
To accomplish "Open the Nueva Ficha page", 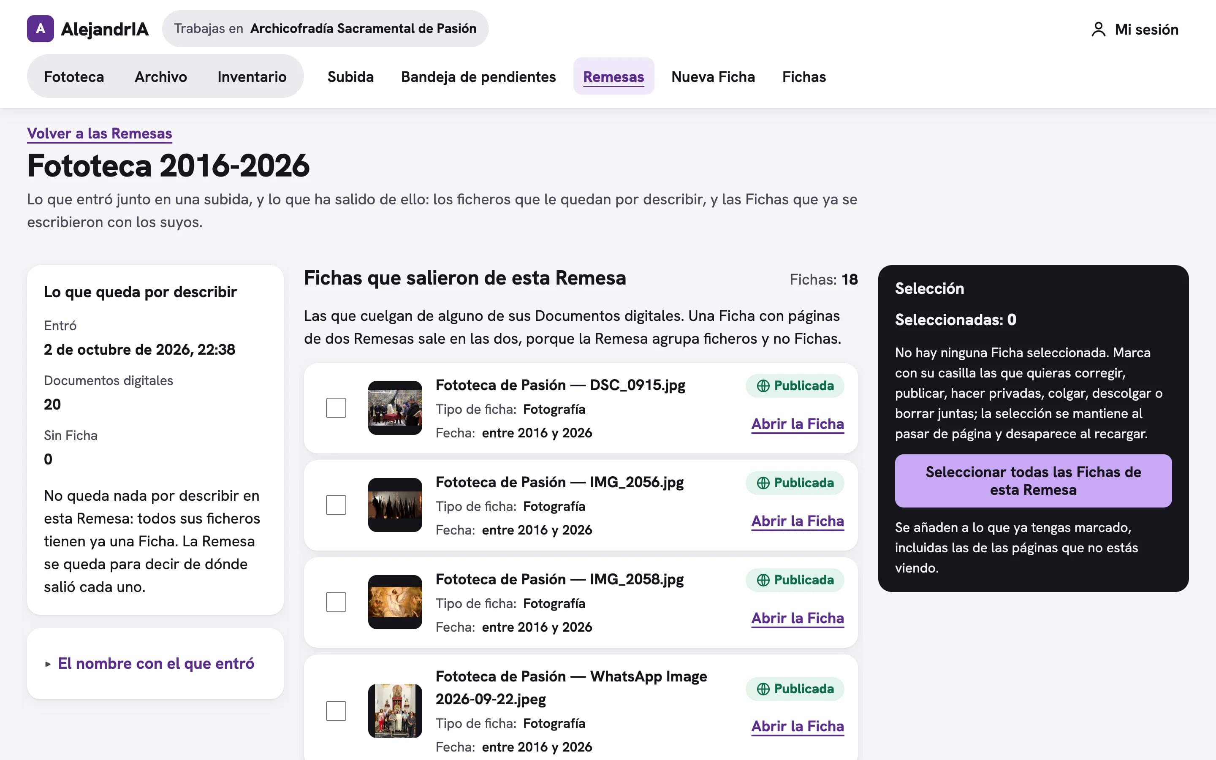I will 713,76.
